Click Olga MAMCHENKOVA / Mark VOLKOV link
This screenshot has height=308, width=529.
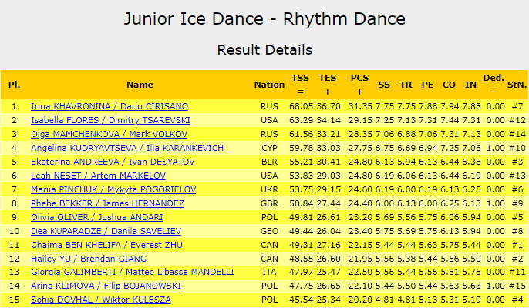103,134
